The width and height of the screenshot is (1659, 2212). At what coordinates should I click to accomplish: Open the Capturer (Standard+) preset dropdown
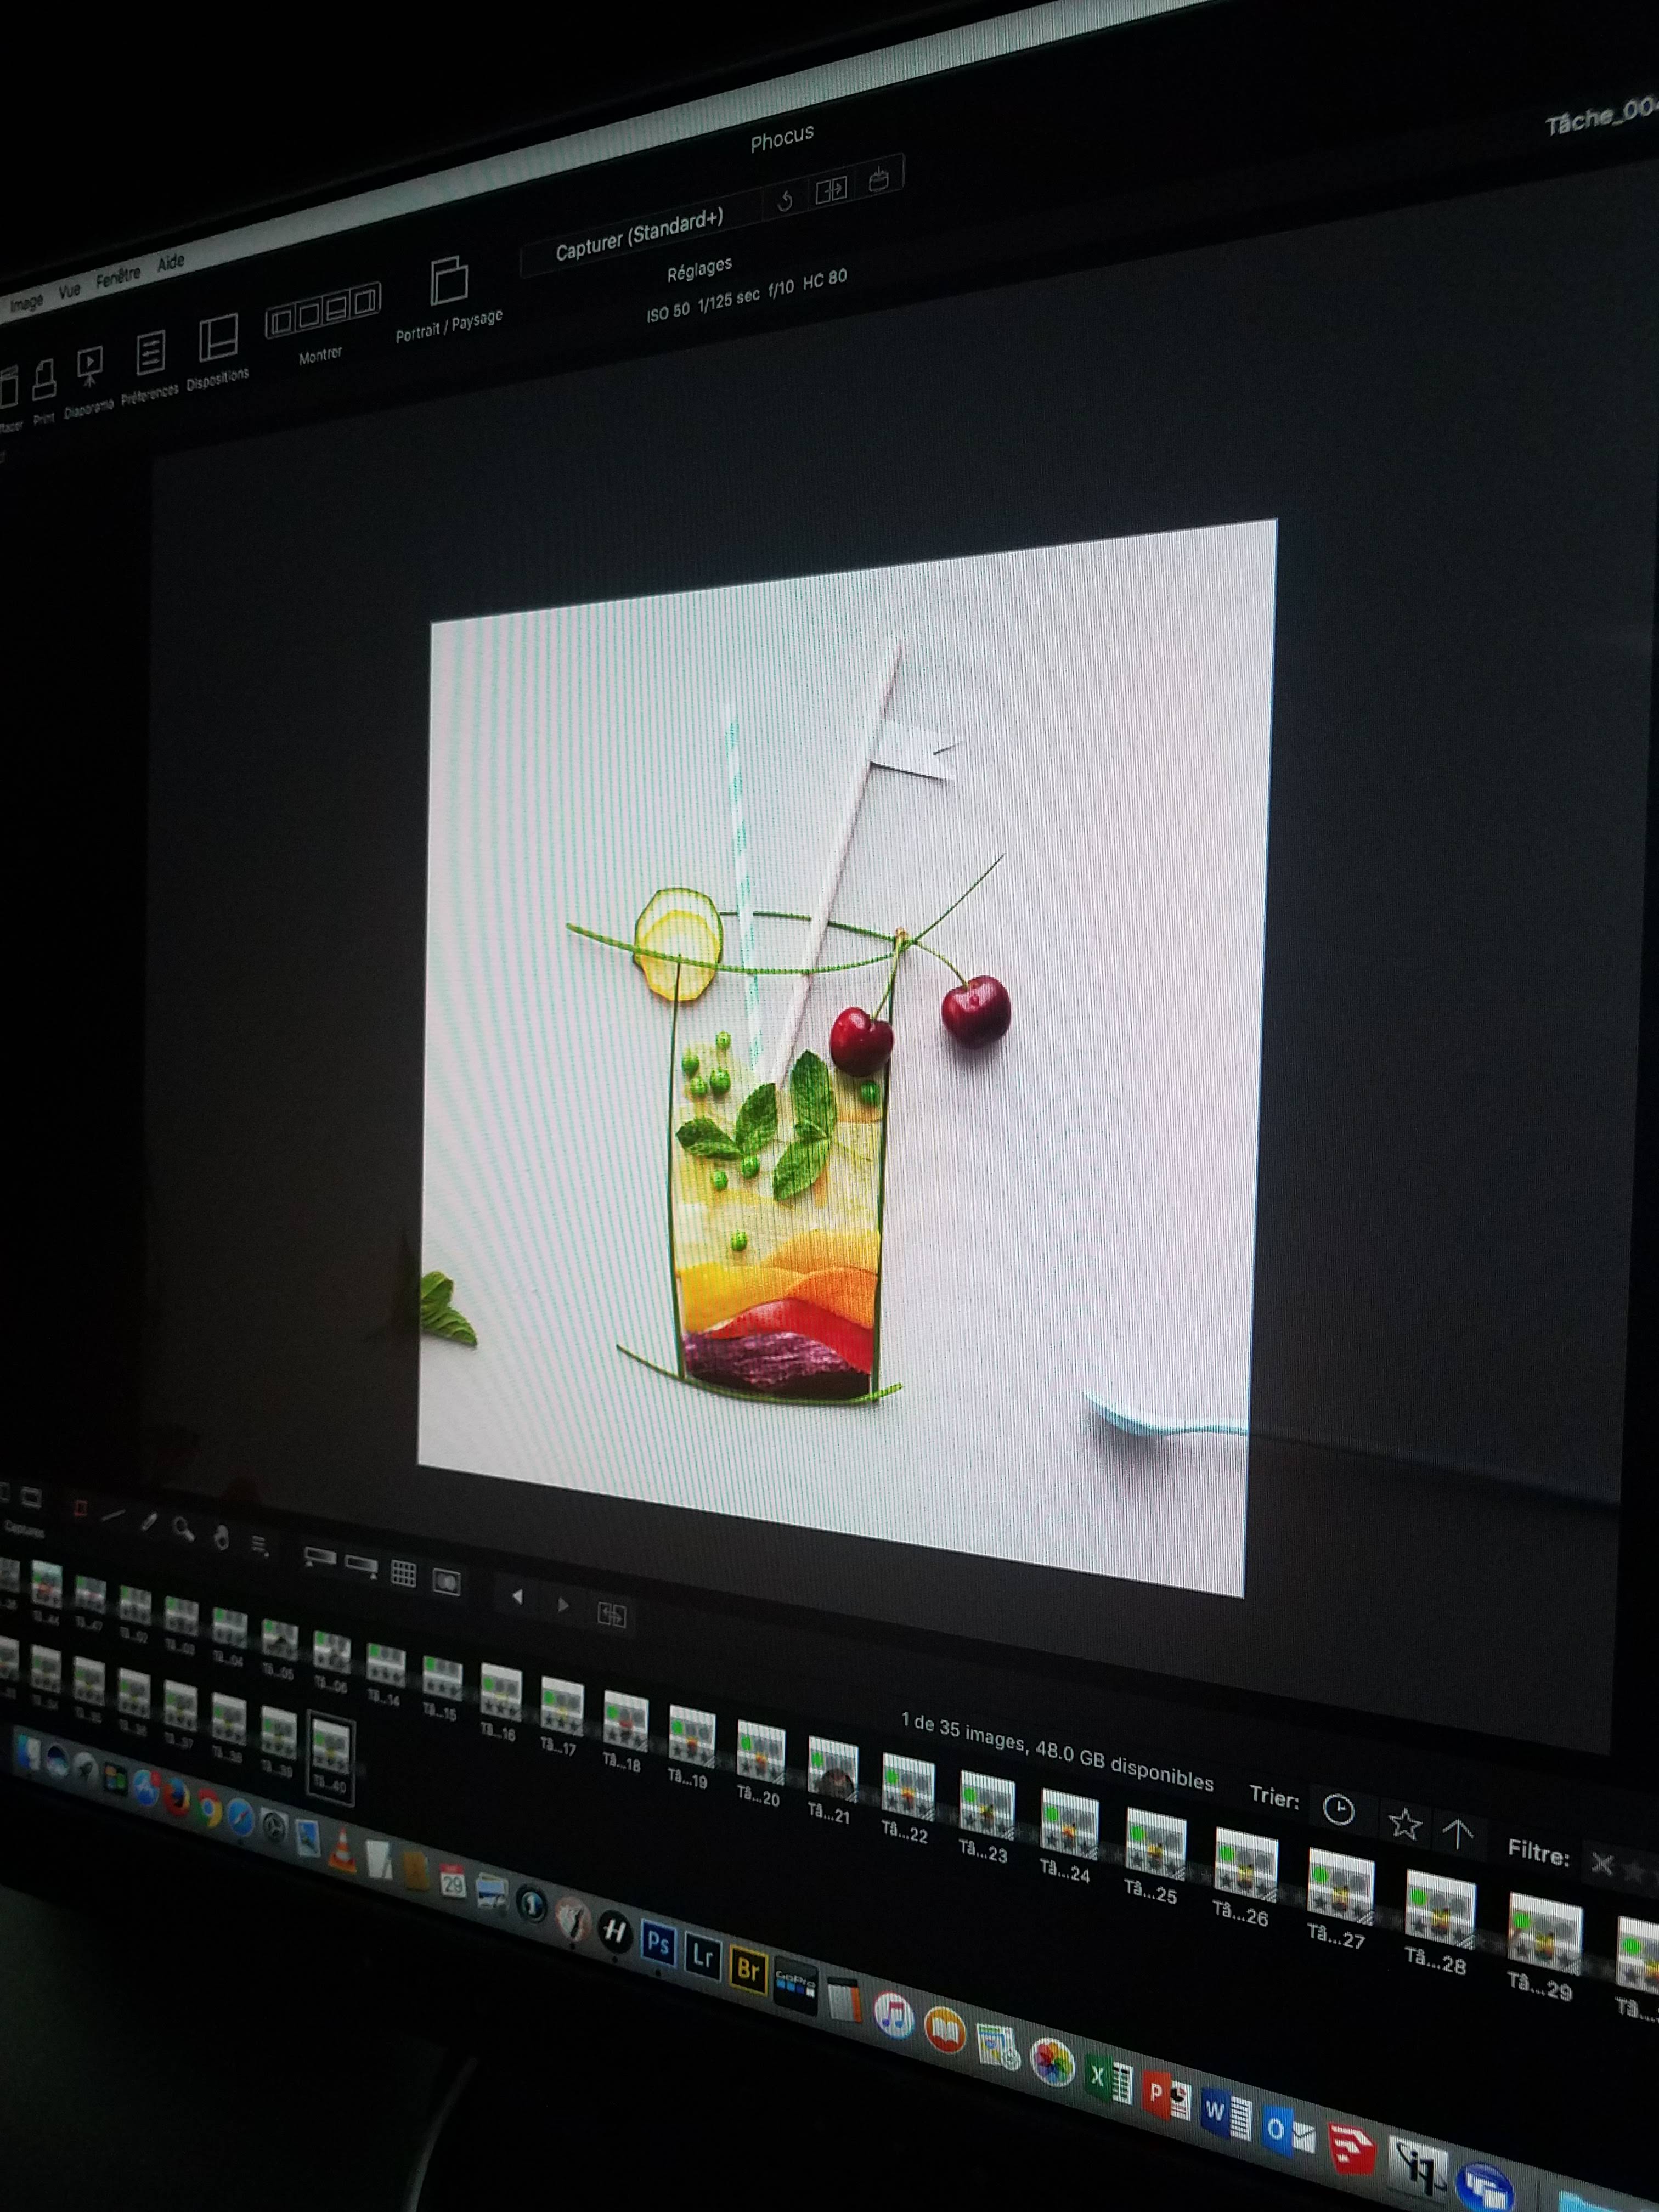(x=639, y=236)
